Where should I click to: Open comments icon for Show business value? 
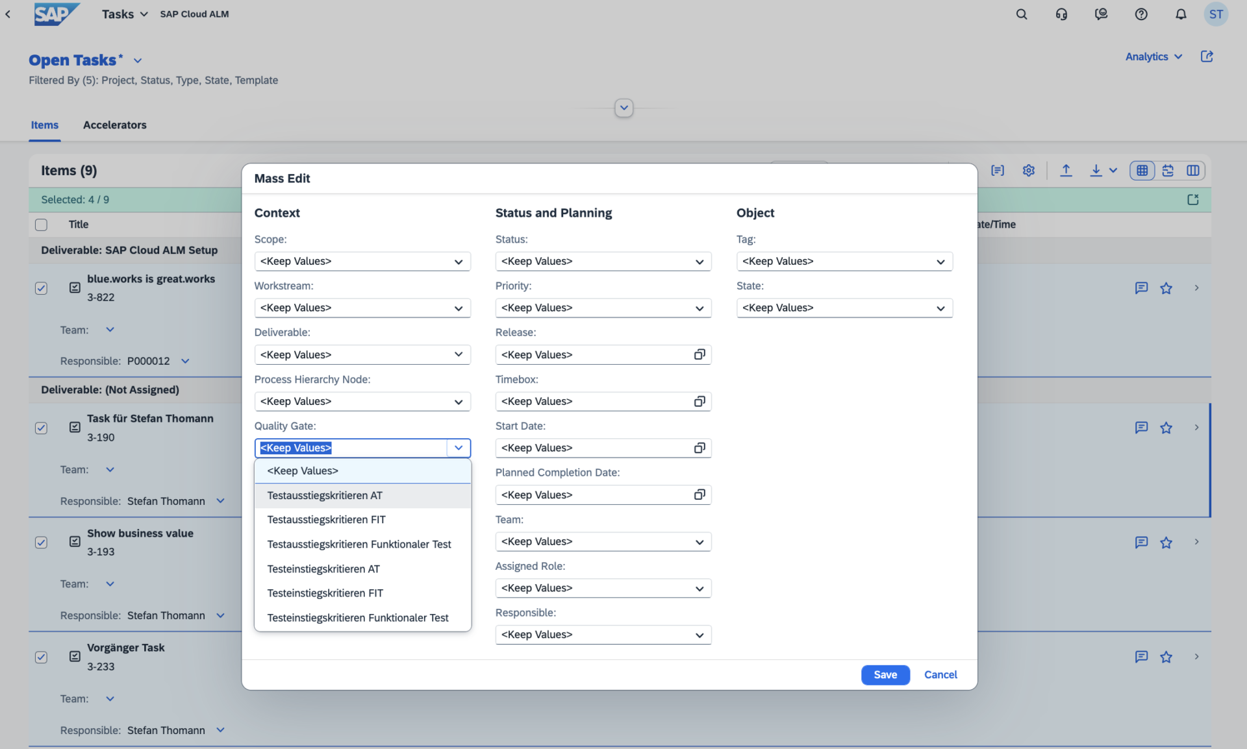[x=1141, y=543]
